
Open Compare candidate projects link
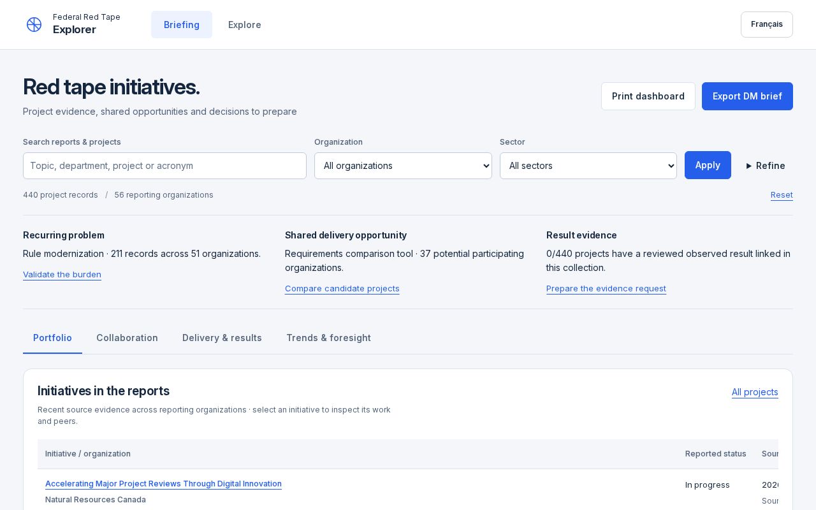click(x=342, y=289)
